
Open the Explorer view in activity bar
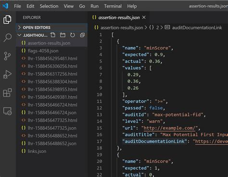click(x=7, y=19)
